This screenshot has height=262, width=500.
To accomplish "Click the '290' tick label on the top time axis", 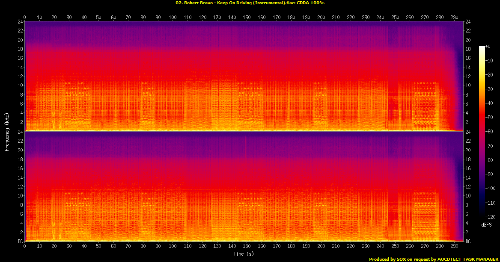I will [454, 18].
